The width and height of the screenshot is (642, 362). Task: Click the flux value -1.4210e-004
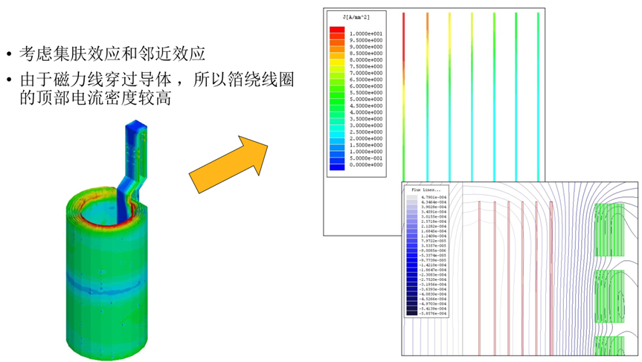coord(434,265)
